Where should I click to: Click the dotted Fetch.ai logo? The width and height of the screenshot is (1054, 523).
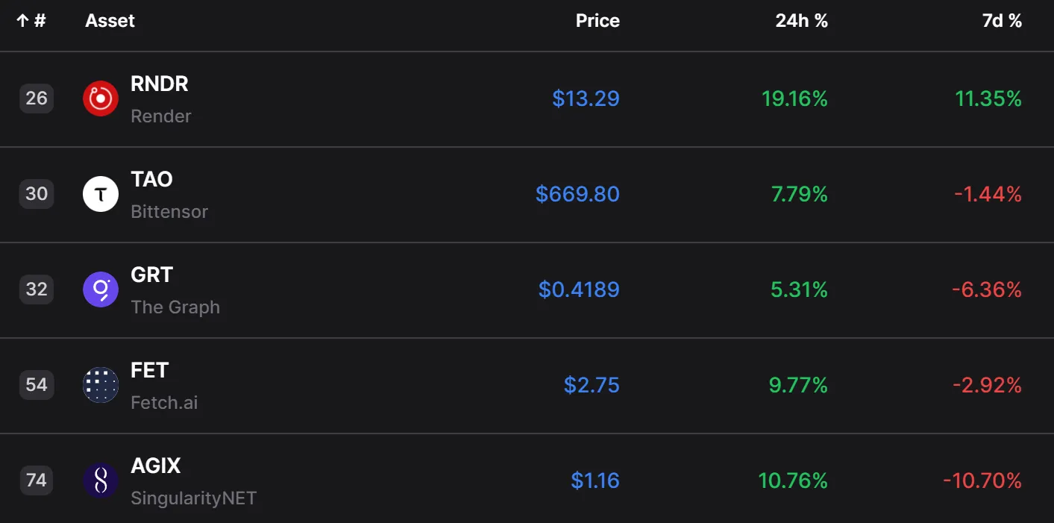pos(101,385)
